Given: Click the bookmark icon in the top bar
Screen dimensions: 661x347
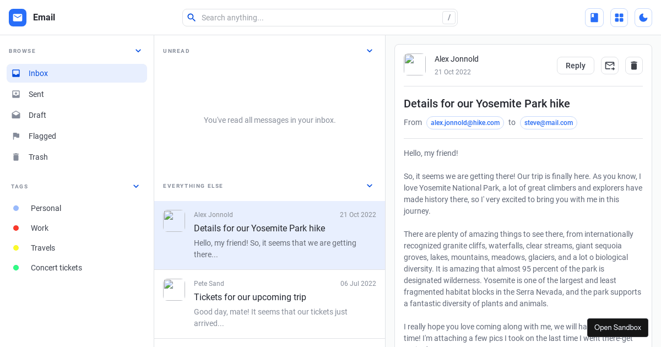Looking at the screenshot, I should coord(594,17).
